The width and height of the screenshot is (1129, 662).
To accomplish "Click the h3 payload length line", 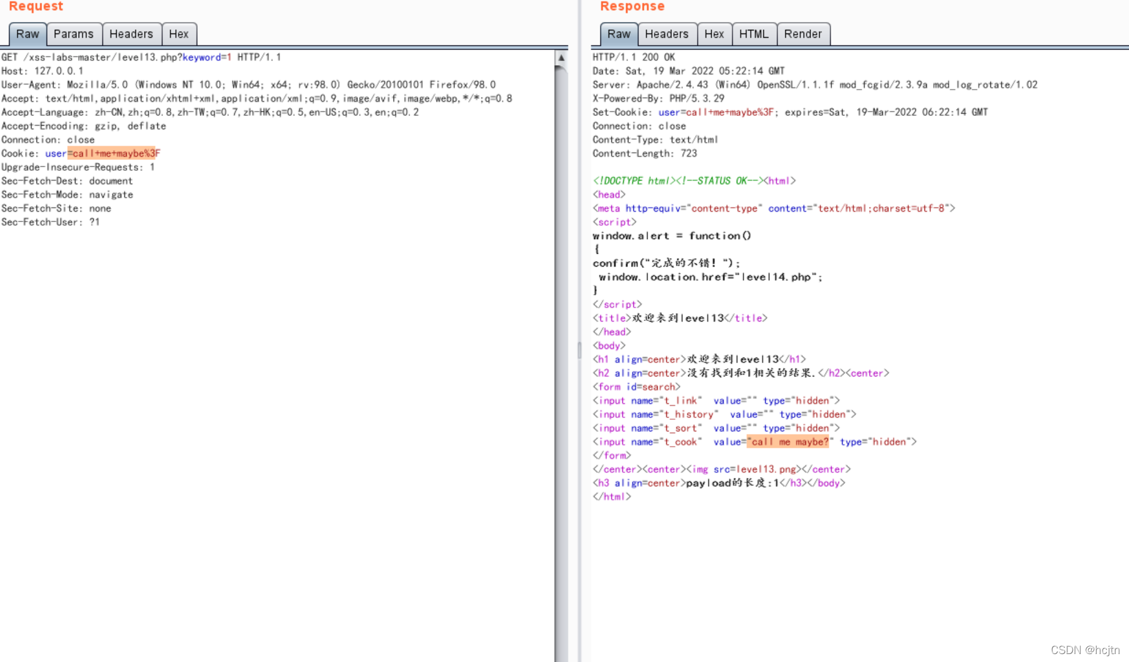I will pyautogui.click(x=719, y=483).
